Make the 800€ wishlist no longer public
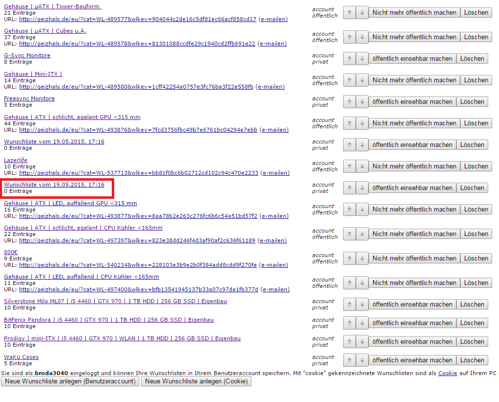This screenshot has height=402, width=499. click(x=414, y=259)
